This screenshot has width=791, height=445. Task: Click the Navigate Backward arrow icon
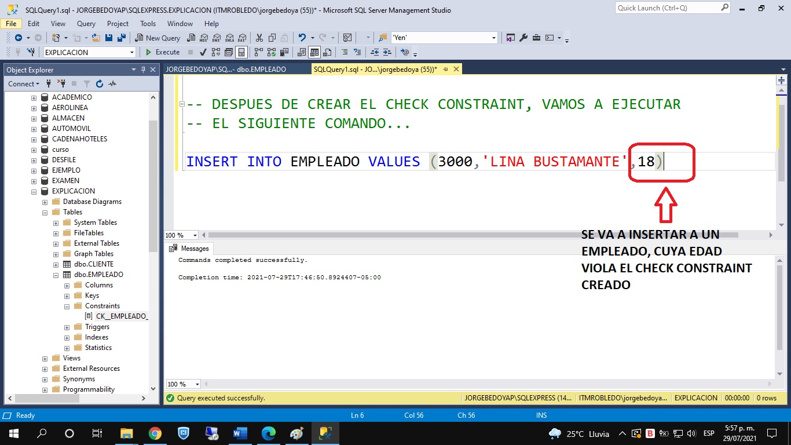18,38
